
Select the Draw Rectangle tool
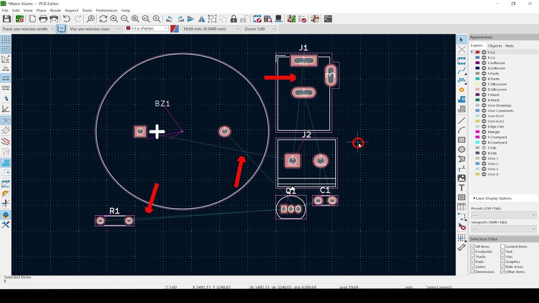coord(462,140)
